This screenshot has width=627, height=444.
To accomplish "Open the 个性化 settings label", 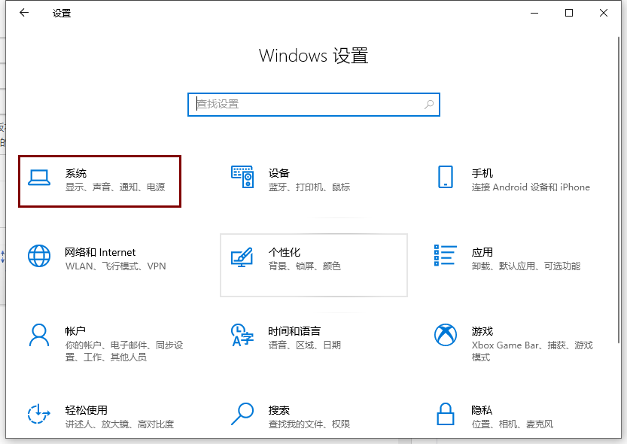I will [284, 252].
